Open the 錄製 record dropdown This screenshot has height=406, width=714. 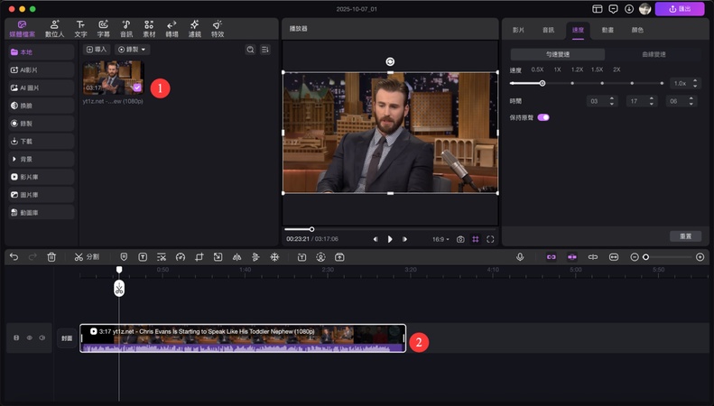[x=133, y=50]
